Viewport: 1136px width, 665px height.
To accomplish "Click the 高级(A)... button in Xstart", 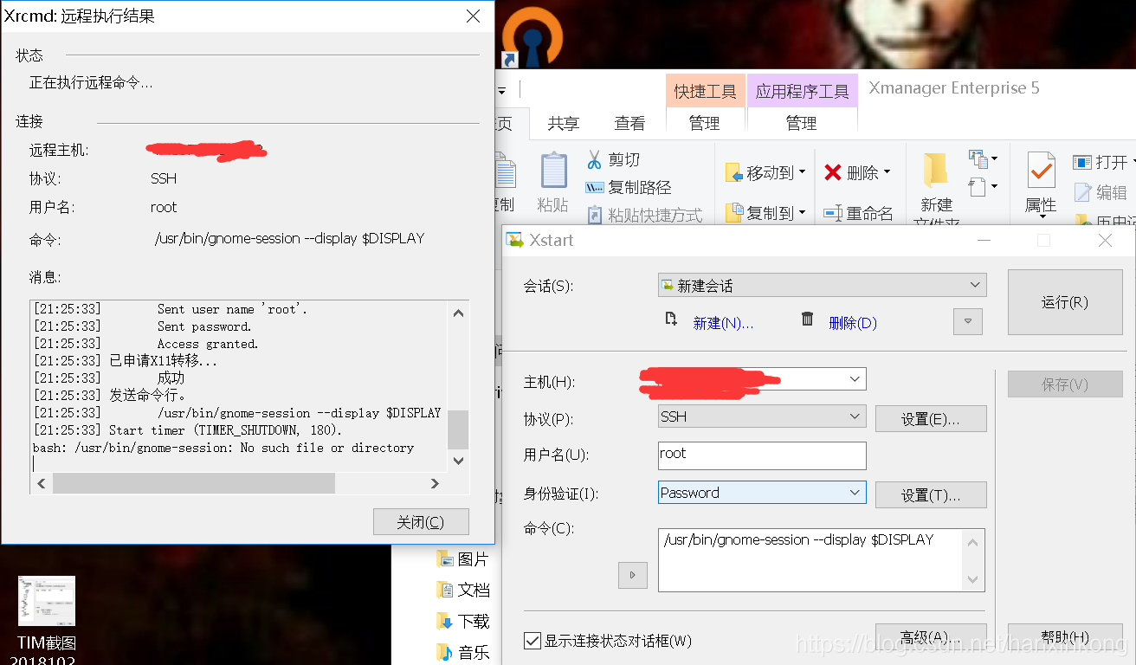I will pyautogui.click(x=931, y=637).
